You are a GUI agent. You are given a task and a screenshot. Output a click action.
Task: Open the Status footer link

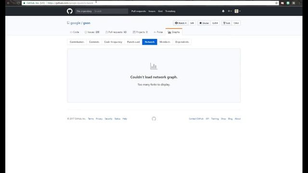click(117, 119)
